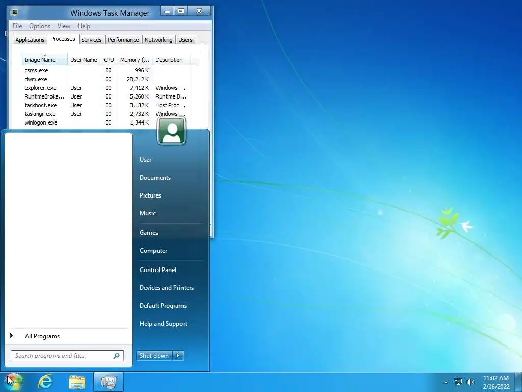The height and width of the screenshot is (392, 522).
Task: Open the Options menu
Action: pos(40,26)
